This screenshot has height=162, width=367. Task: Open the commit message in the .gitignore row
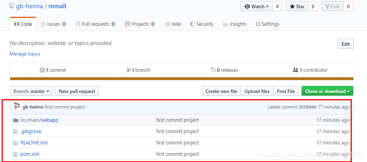(177, 132)
